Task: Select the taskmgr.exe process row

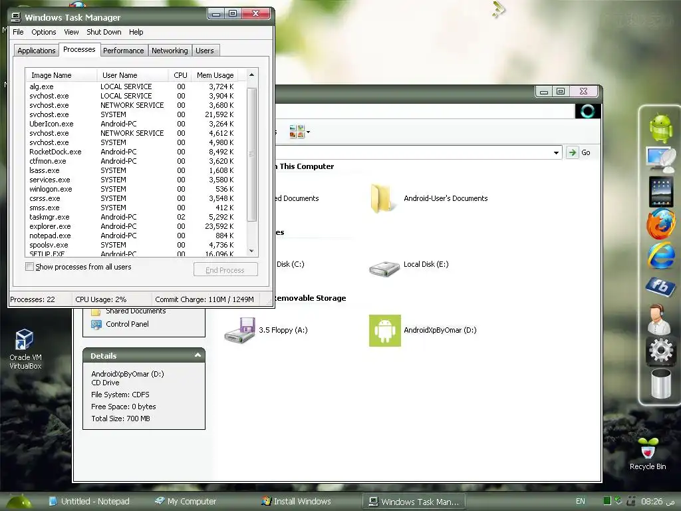Action: [x=136, y=217]
